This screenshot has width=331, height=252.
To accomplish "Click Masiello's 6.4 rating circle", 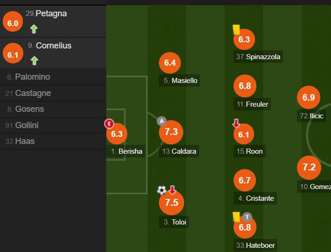I will pos(170,63).
